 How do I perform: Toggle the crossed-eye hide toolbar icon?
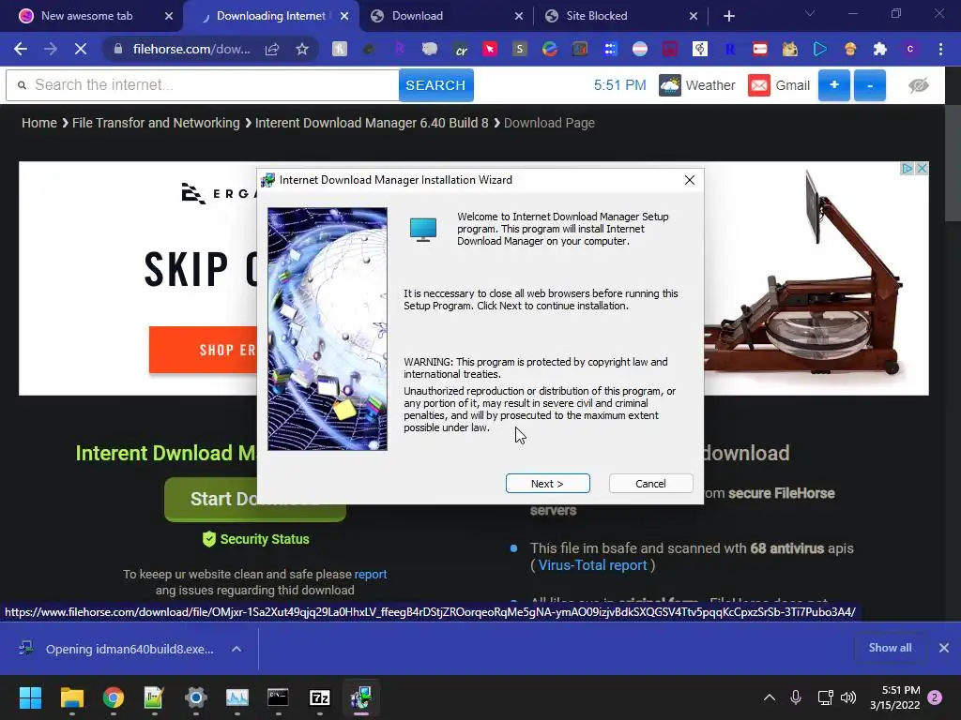click(918, 85)
